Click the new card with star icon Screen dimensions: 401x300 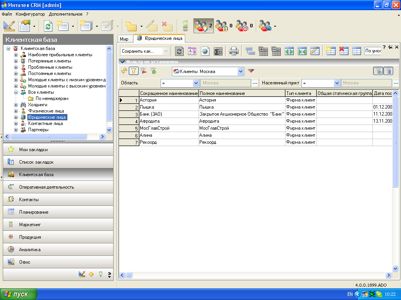click(63, 26)
